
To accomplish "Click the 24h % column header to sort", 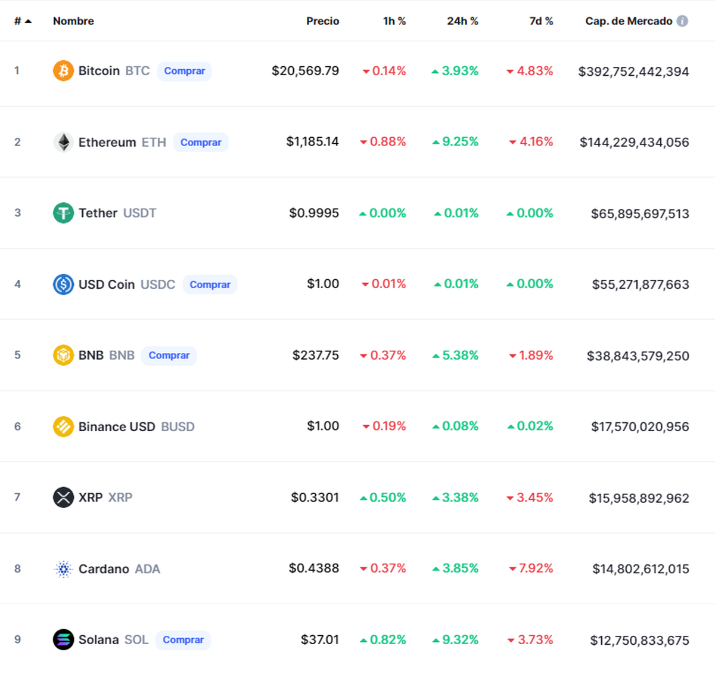I will pos(462,21).
